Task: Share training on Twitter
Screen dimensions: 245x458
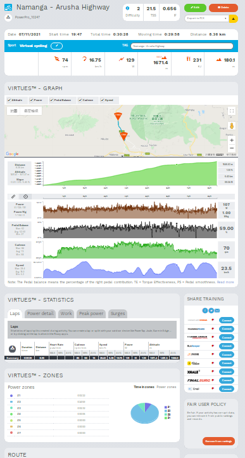Action: tap(211, 311)
